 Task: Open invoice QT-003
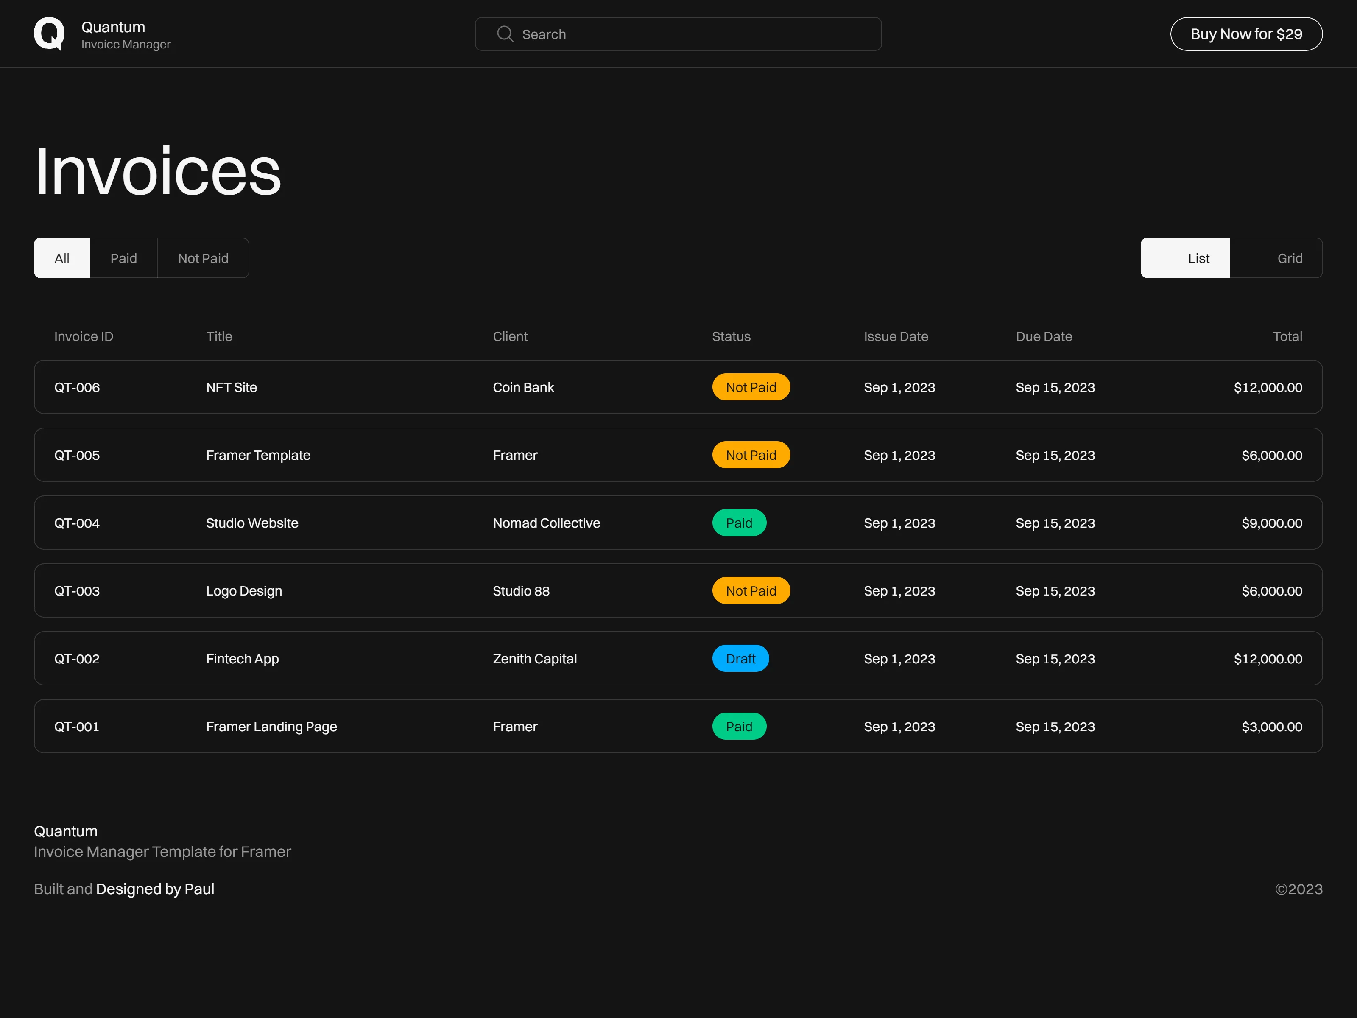(x=678, y=590)
